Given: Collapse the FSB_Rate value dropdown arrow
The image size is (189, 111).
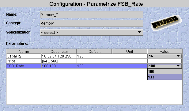Looking at the screenshot, I should pyautogui.click(x=178, y=66).
